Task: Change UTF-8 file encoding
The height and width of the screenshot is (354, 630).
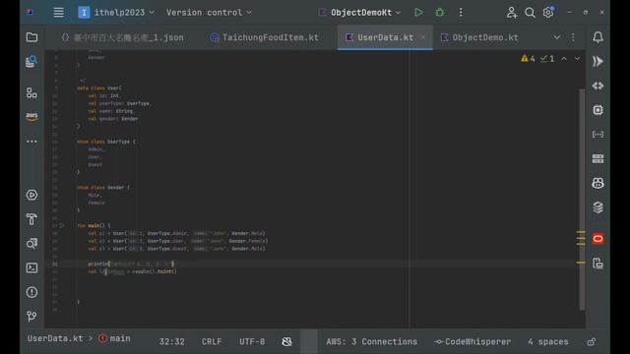Action: pyautogui.click(x=252, y=341)
